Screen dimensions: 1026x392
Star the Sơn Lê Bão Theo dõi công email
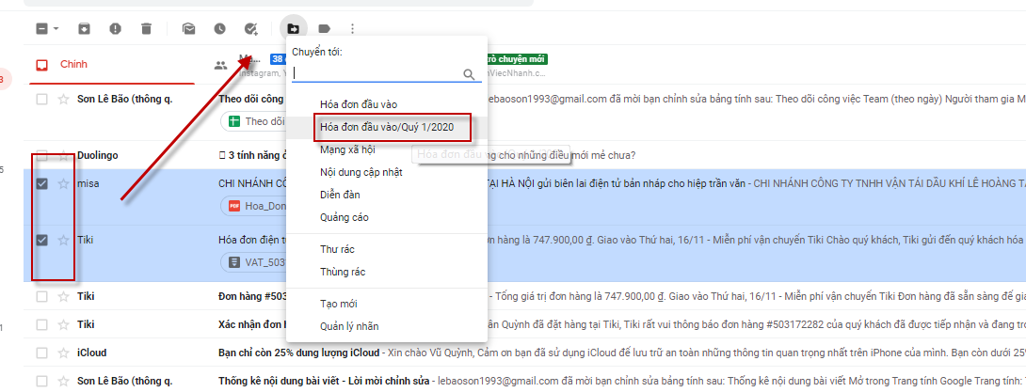63,100
